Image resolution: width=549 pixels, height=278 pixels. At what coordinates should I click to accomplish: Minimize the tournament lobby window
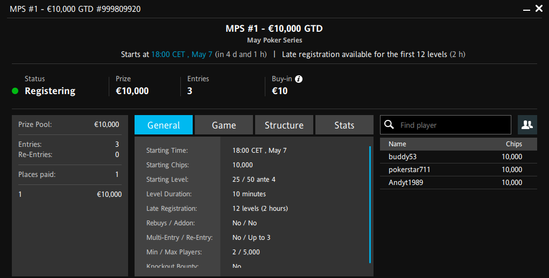(x=526, y=10)
